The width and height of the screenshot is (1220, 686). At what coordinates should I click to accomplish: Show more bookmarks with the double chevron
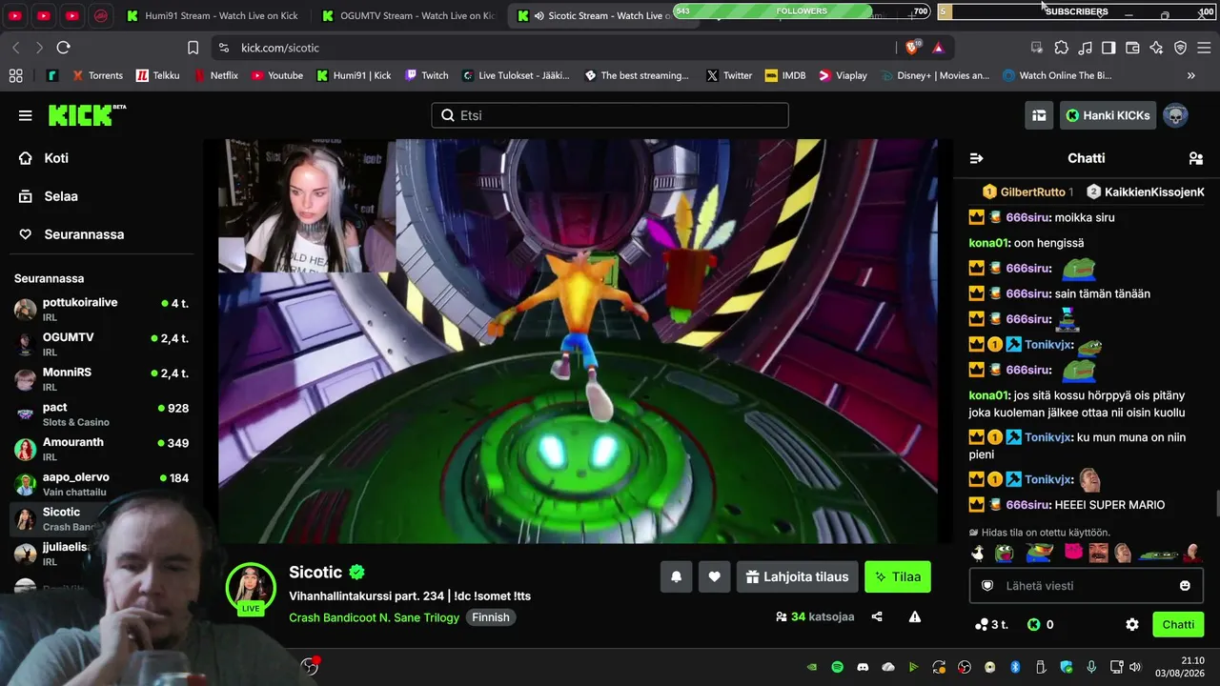[1190, 75]
